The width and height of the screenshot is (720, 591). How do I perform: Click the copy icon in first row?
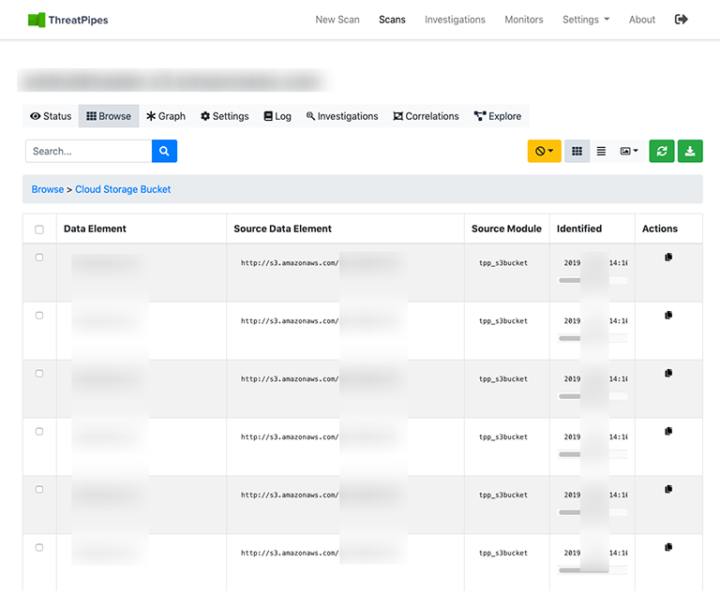668,257
